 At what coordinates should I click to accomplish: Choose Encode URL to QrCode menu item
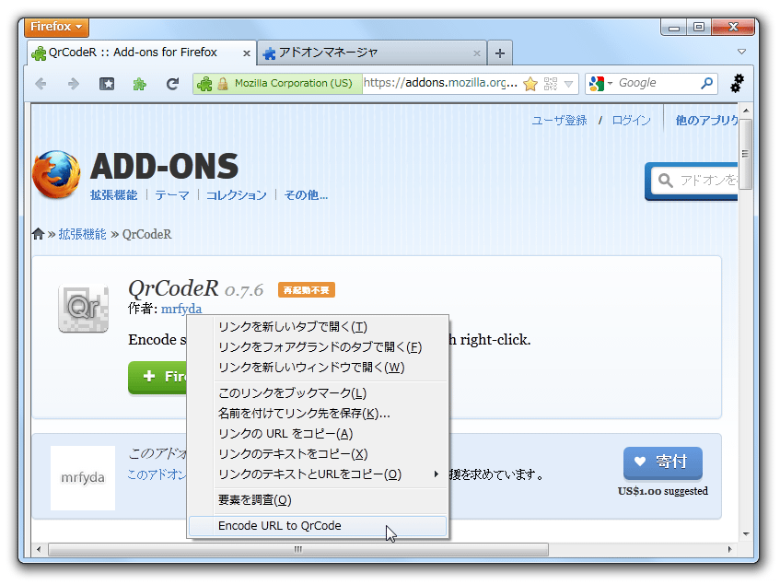[318, 526]
